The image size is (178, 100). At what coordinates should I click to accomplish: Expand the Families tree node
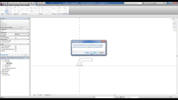[1, 72]
